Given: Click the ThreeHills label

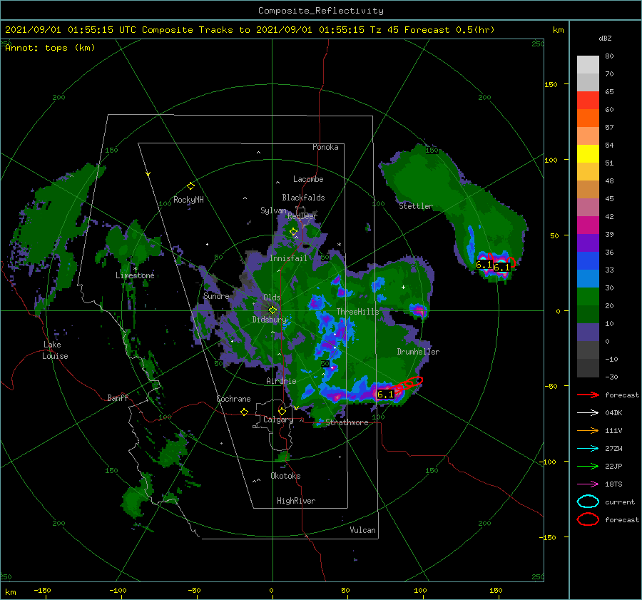Looking at the screenshot, I should point(358,312).
